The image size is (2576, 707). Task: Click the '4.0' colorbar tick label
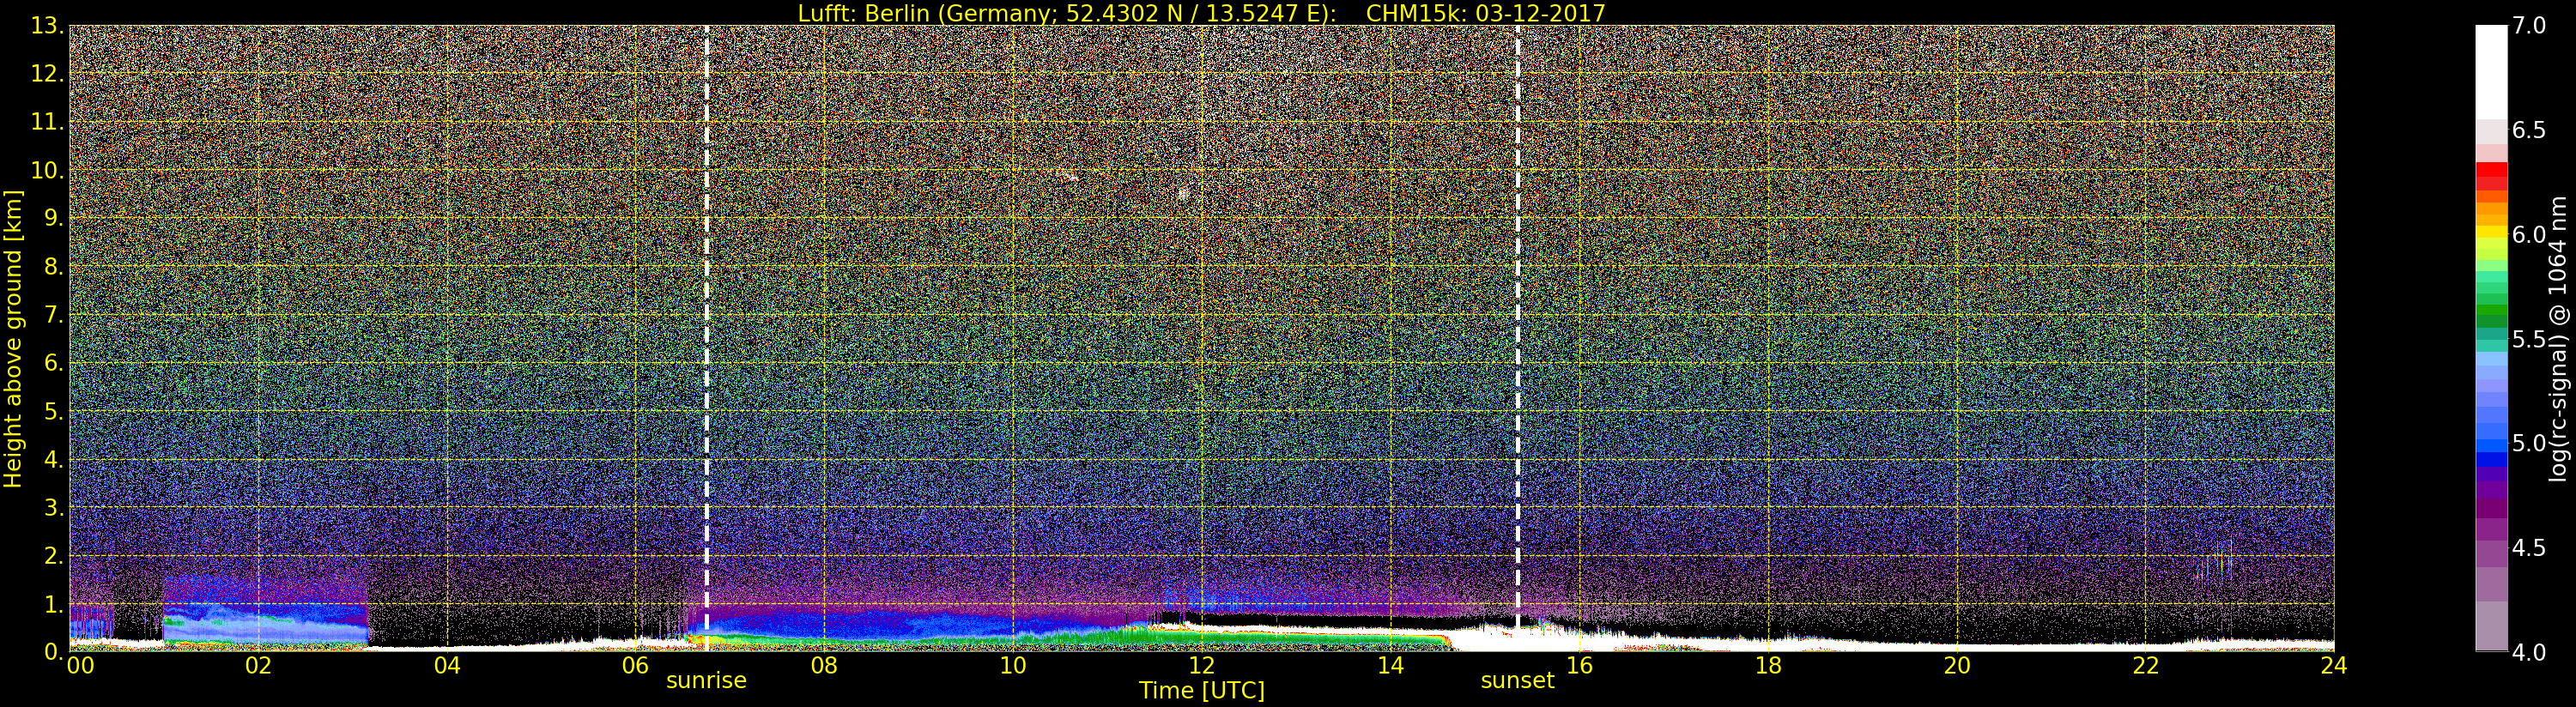(x=2530, y=652)
